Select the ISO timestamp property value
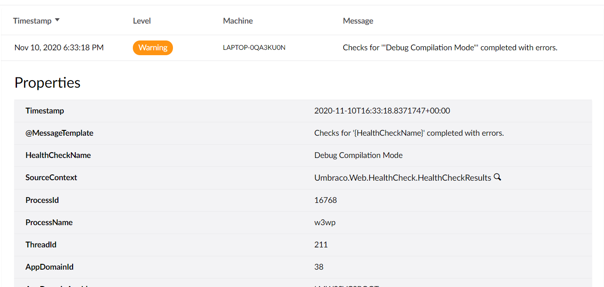Viewport: 604px width, 287px height. pyautogui.click(x=382, y=111)
